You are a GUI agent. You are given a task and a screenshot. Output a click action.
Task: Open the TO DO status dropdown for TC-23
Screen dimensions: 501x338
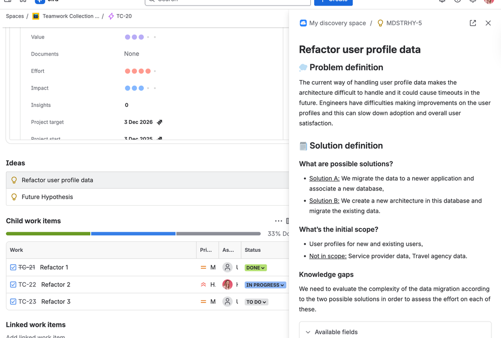(x=256, y=302)
